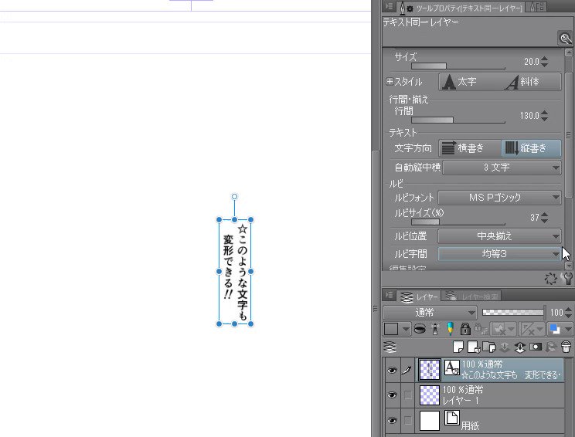Click the text layer 'A' icon
Image resolution: width=575 pixels, height=437 pixels.
click(x=452, y=367)
